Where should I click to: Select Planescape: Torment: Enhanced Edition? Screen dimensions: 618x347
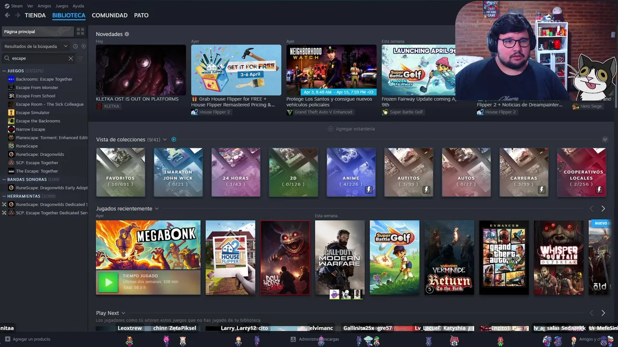[x=52, y=137]
